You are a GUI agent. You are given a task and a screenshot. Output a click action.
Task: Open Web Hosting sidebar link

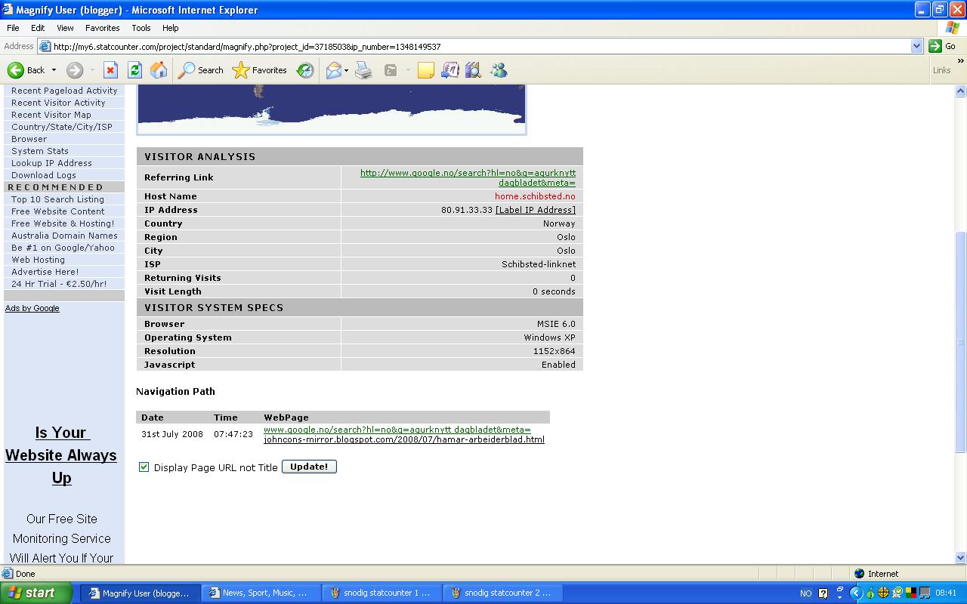[x=38, y=260]
